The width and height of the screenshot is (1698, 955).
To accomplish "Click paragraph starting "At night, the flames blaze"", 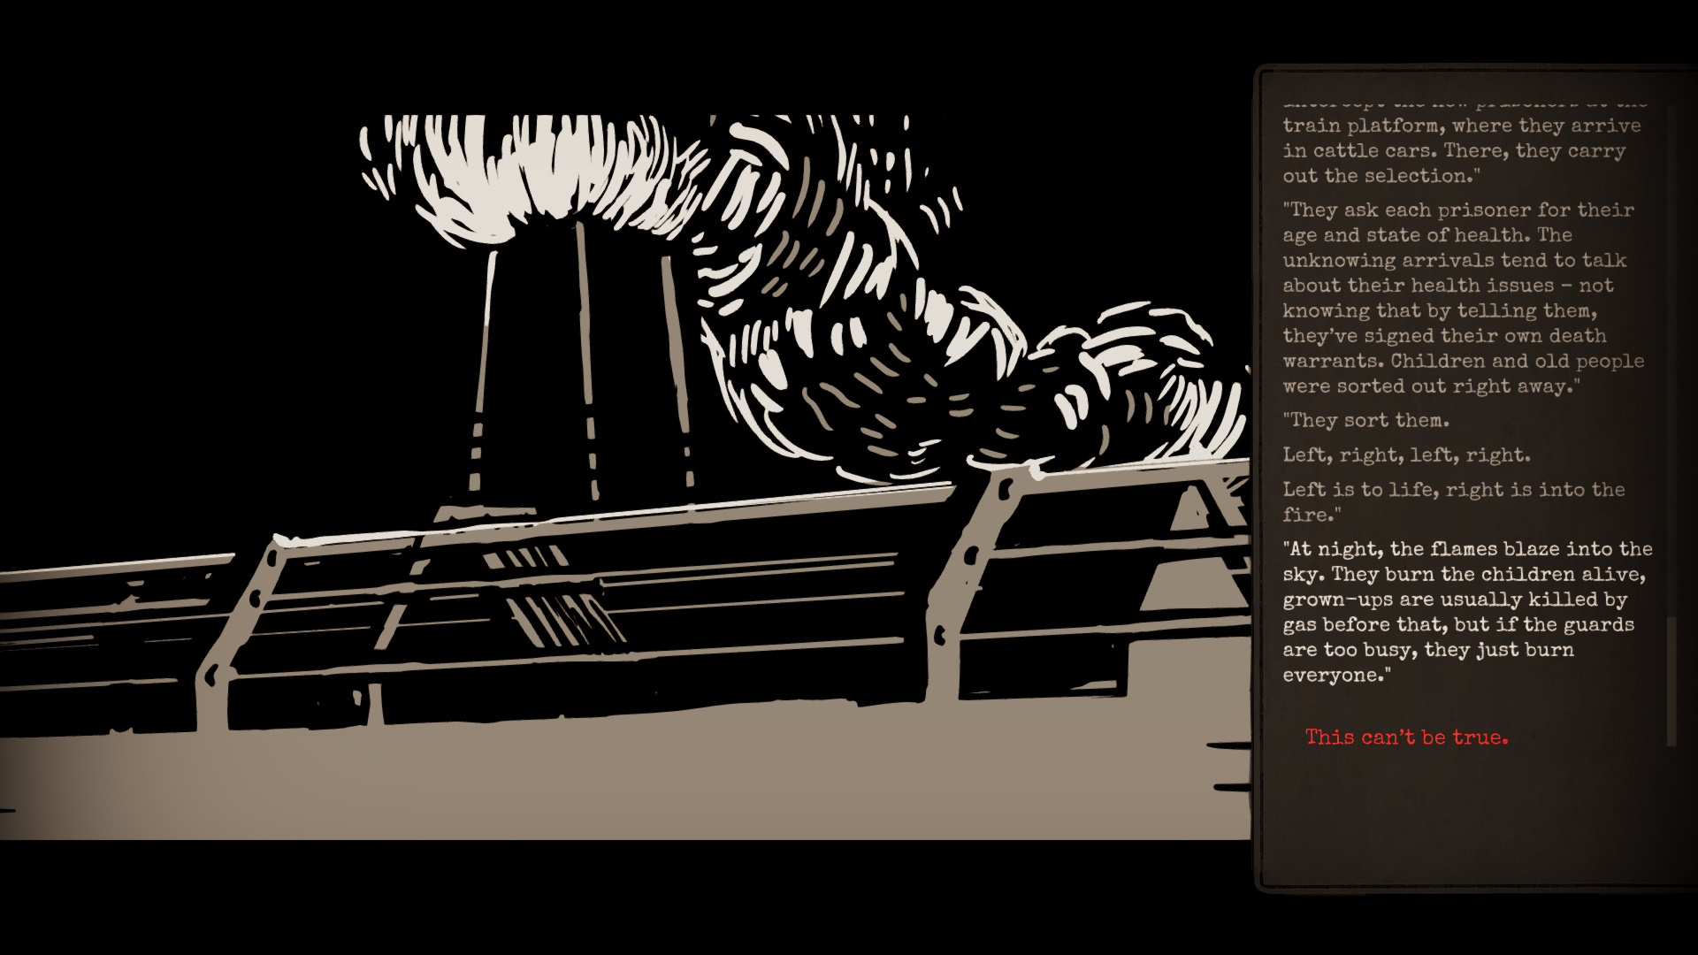I will tap(1467, 612).
